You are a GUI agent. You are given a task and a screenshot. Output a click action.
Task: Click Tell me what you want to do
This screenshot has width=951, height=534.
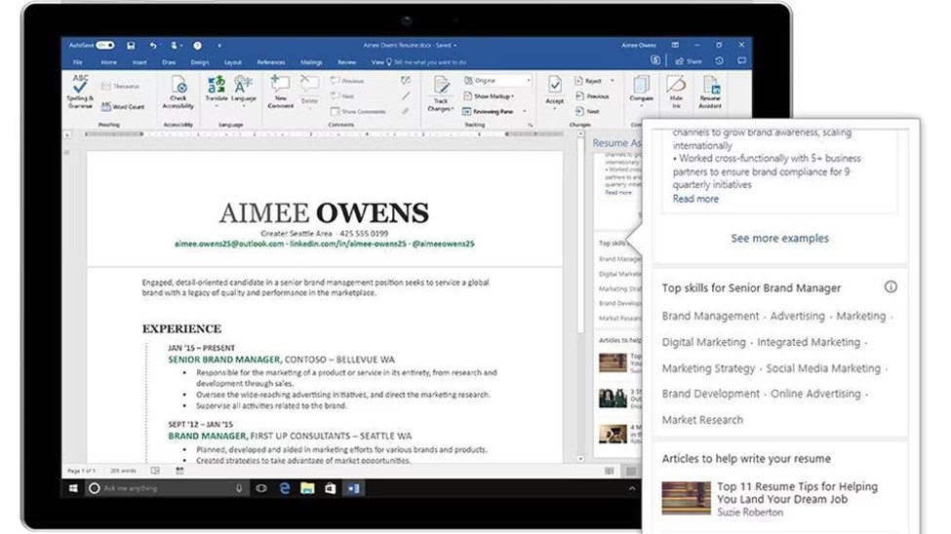coord(429,61)
